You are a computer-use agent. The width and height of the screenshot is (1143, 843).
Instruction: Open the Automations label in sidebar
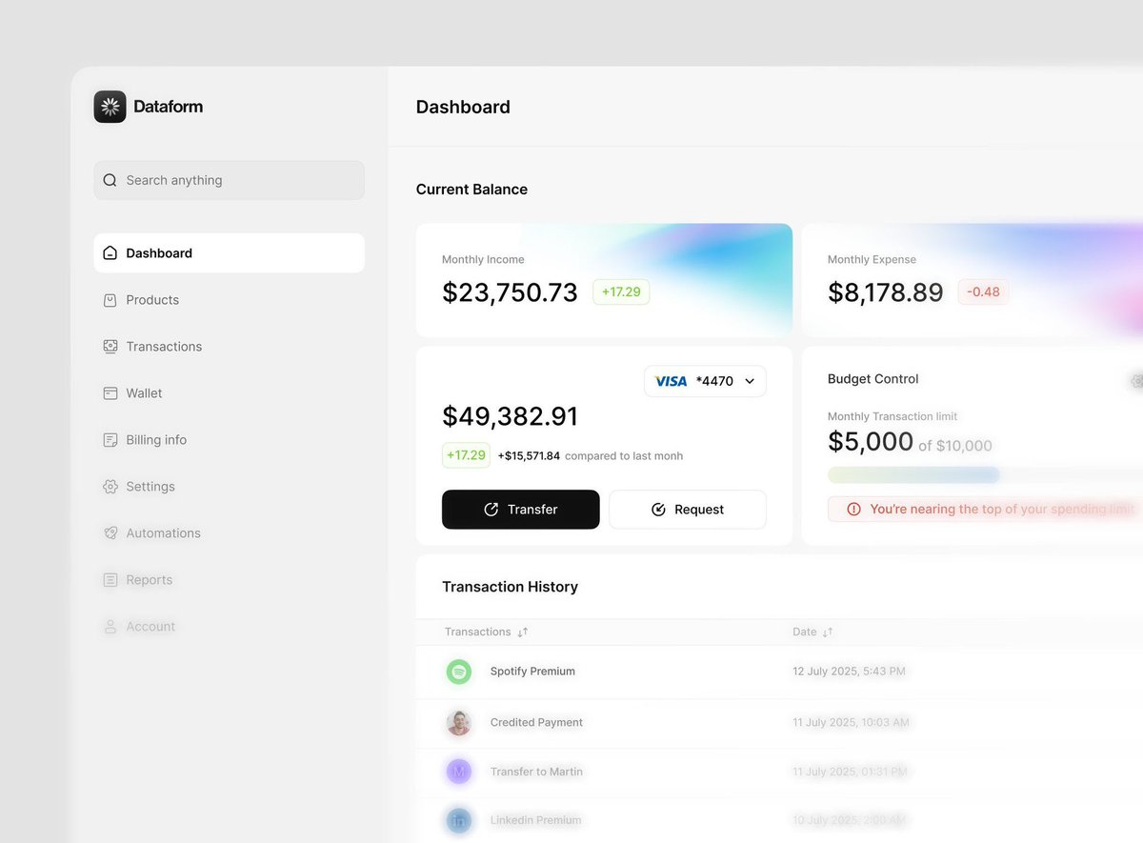coord(163,533)
